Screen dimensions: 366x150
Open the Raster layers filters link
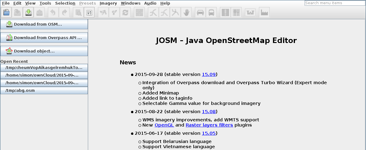tap(209, 125)
